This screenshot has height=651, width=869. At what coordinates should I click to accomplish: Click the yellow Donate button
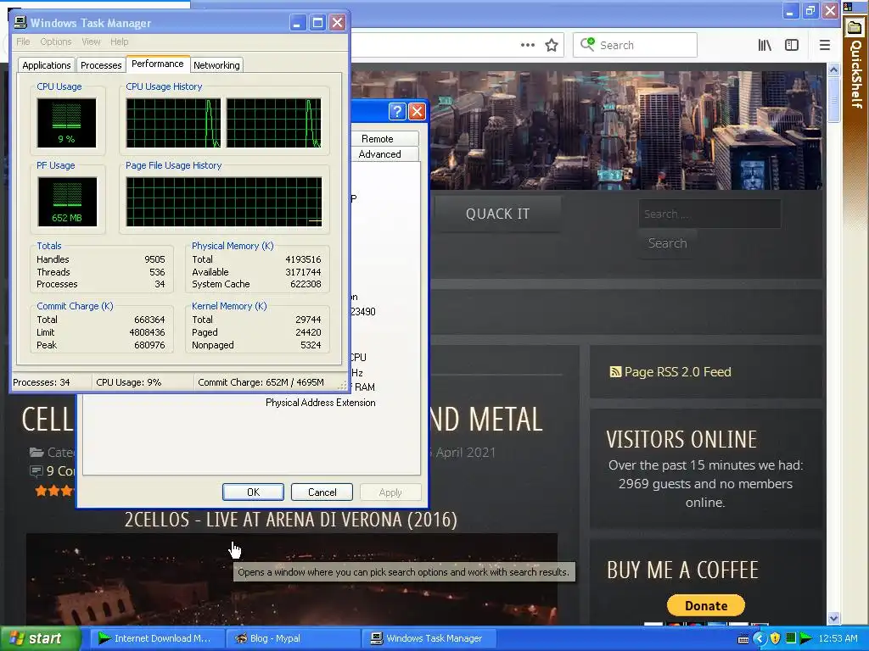click(706, 605)
